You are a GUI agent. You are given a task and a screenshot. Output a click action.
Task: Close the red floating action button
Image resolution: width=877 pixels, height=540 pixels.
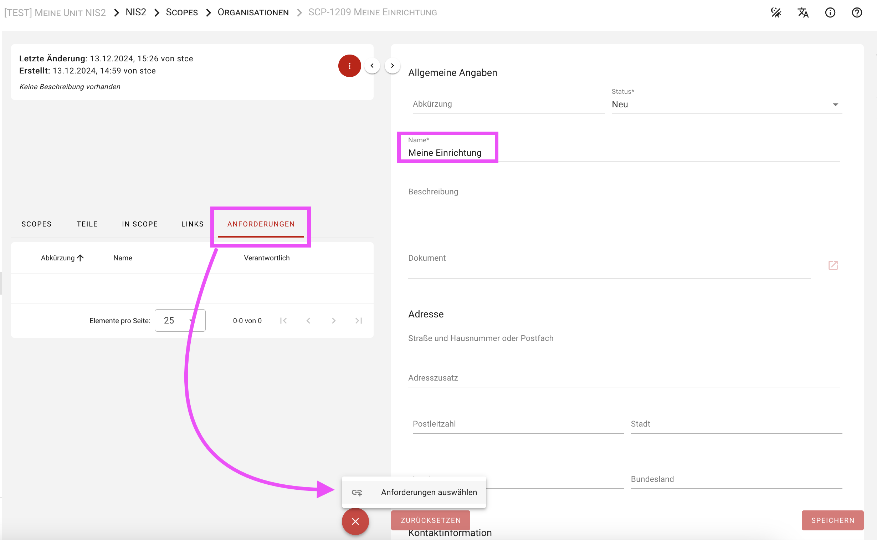point(355,521)
